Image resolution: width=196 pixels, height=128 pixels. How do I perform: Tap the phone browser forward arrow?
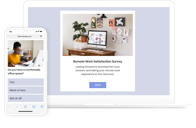[x=17, y=107]
